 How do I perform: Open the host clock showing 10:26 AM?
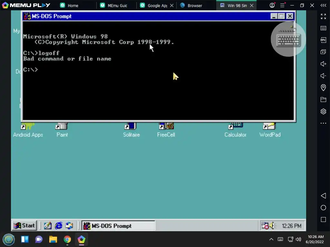pyautogui.click(x=315, y=239)
